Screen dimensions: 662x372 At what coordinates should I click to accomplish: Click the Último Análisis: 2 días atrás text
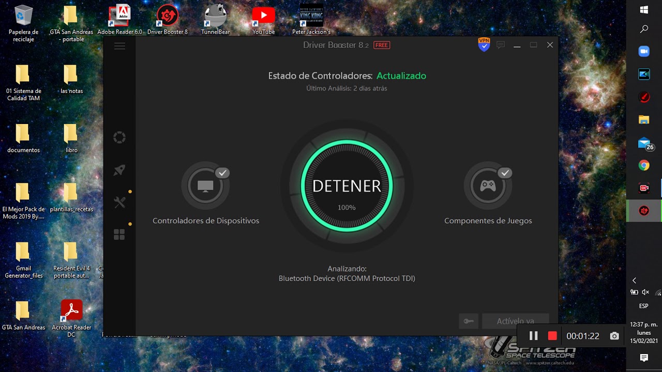347,88
